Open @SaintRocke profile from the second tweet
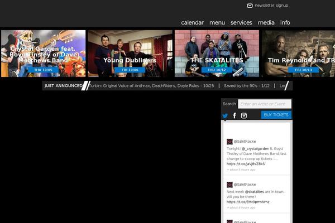Viewport: 335px width, 223px height. (x=245, y=185)
